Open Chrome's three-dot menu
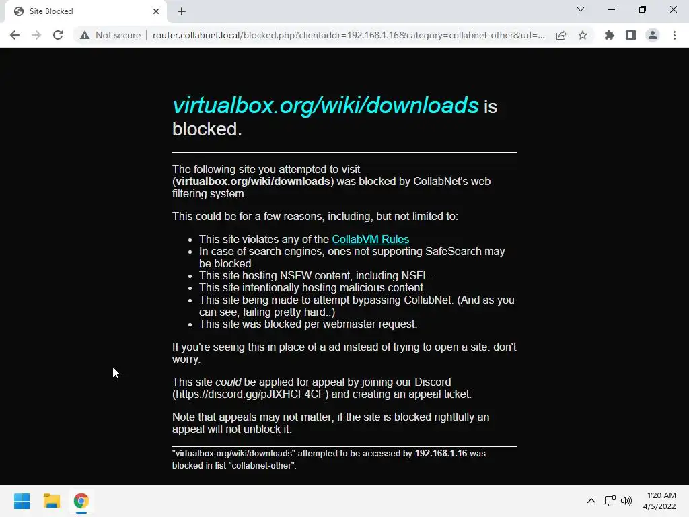This screenshot has height=517, width=689. coord(674,35)
